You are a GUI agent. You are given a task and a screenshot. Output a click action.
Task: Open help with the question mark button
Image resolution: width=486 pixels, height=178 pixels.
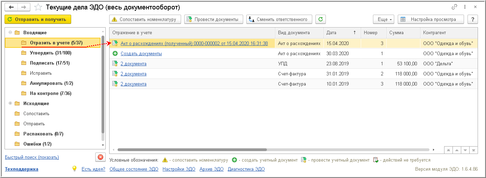click(473, 19)
